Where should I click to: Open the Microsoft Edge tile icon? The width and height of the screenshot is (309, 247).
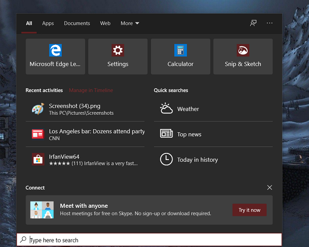coord(55,50)
